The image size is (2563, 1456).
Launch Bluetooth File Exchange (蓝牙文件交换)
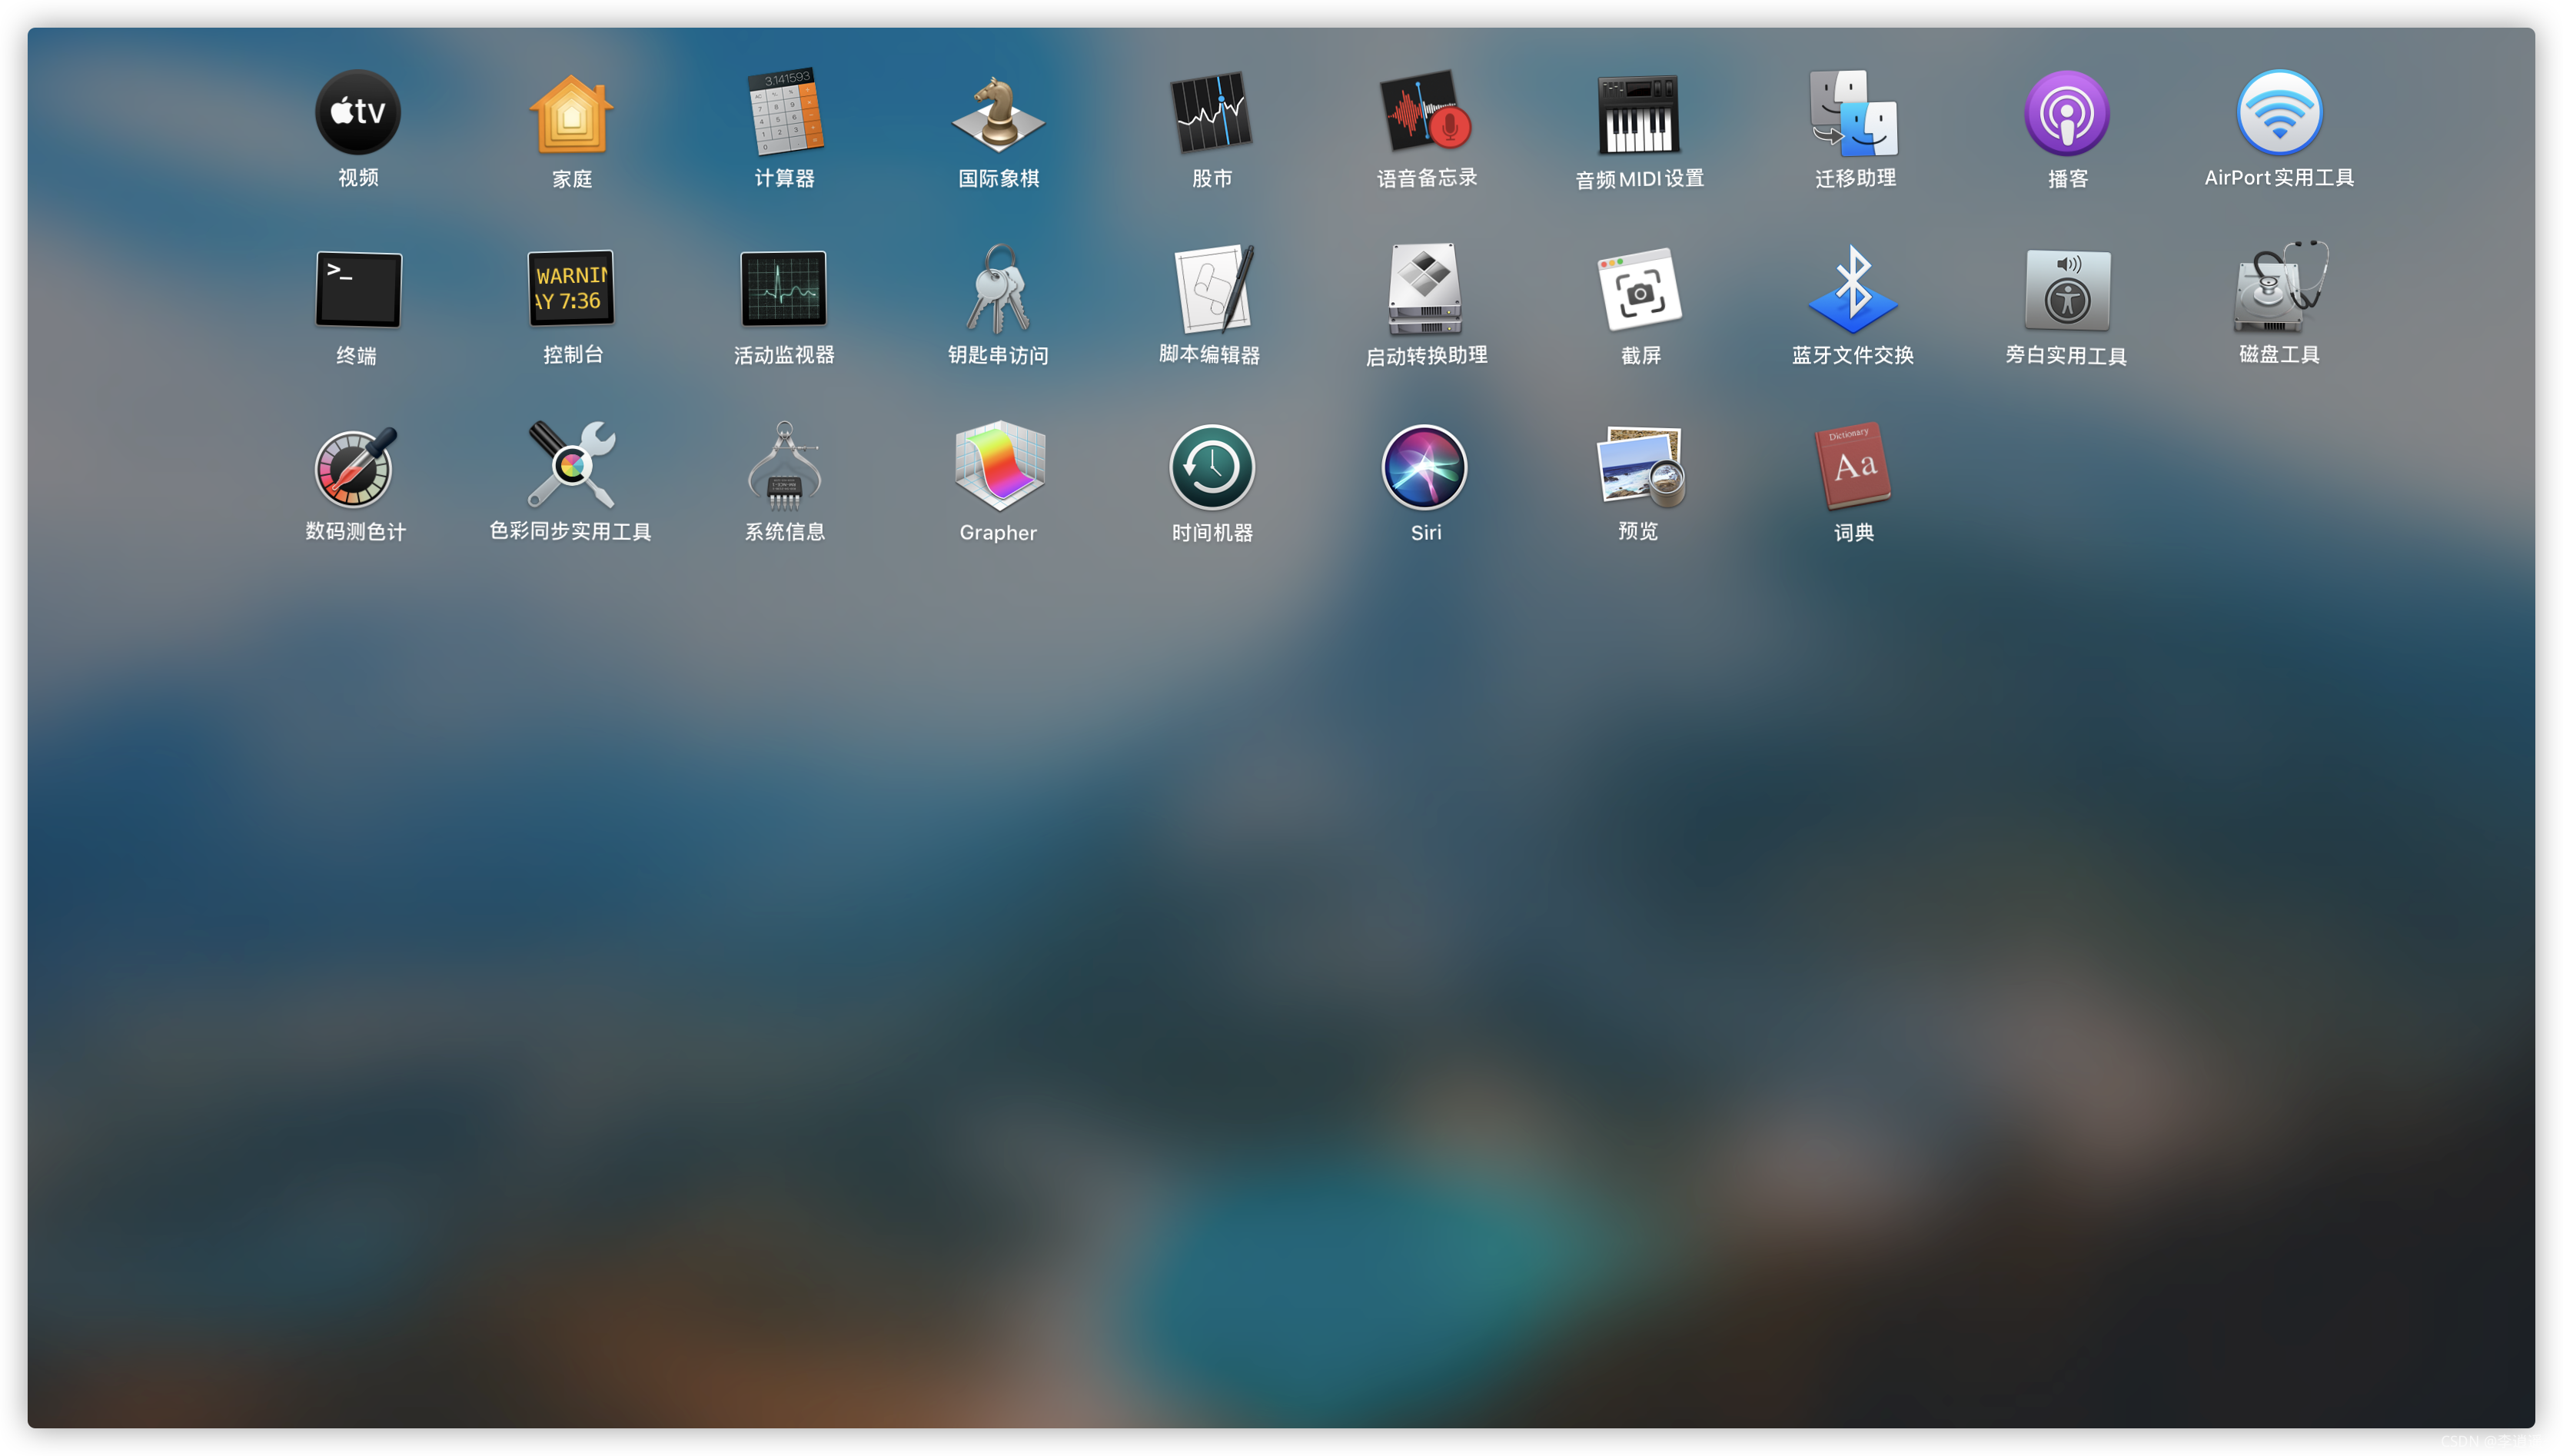[x=1853, y=289]
